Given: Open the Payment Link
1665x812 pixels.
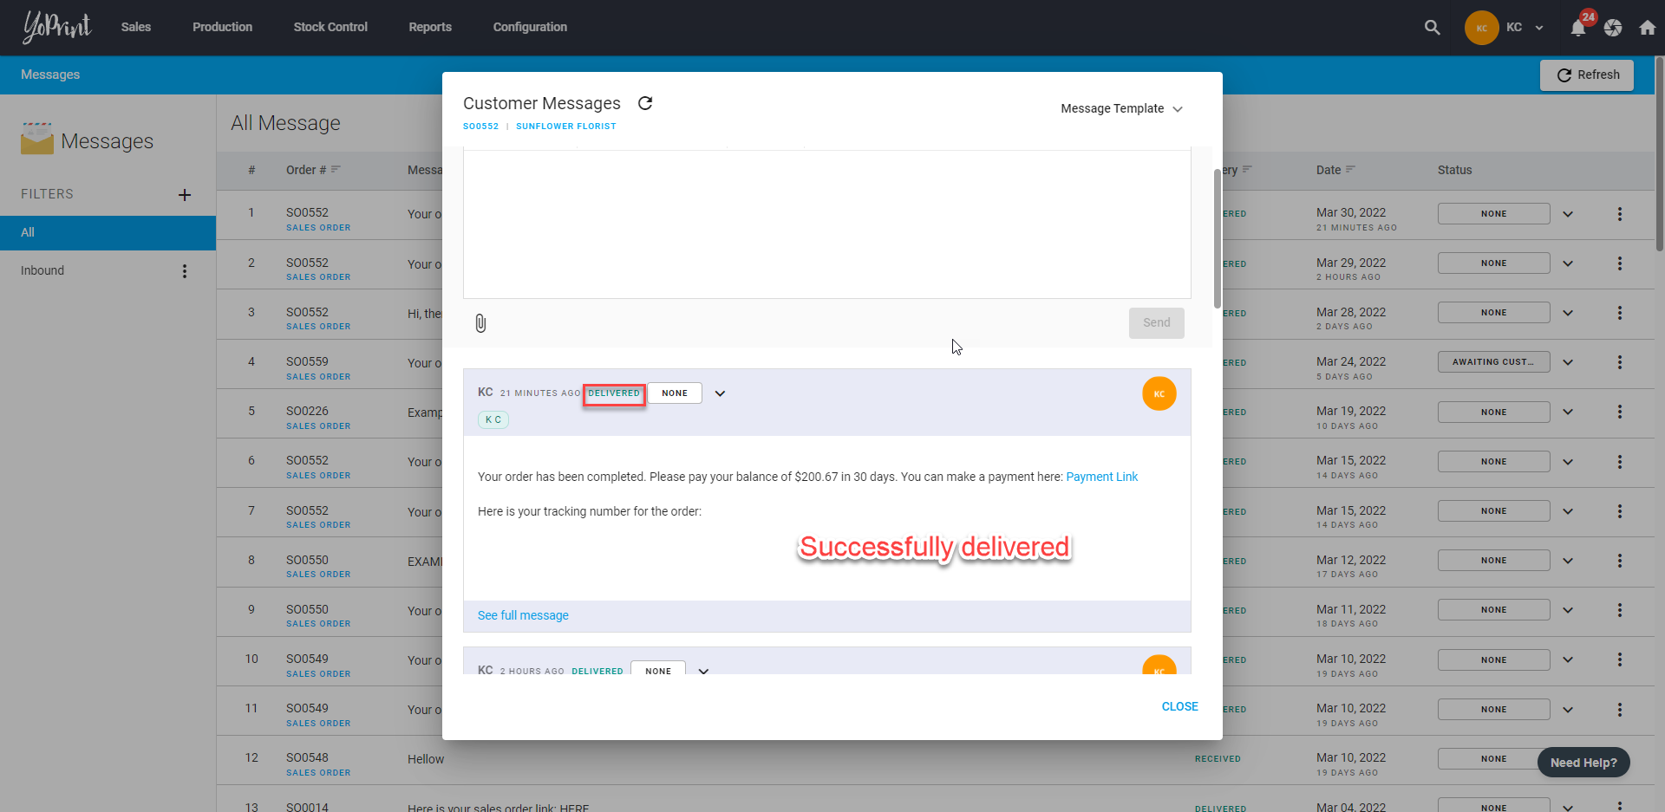Looking at the screenshot, I should point(1101,477).
